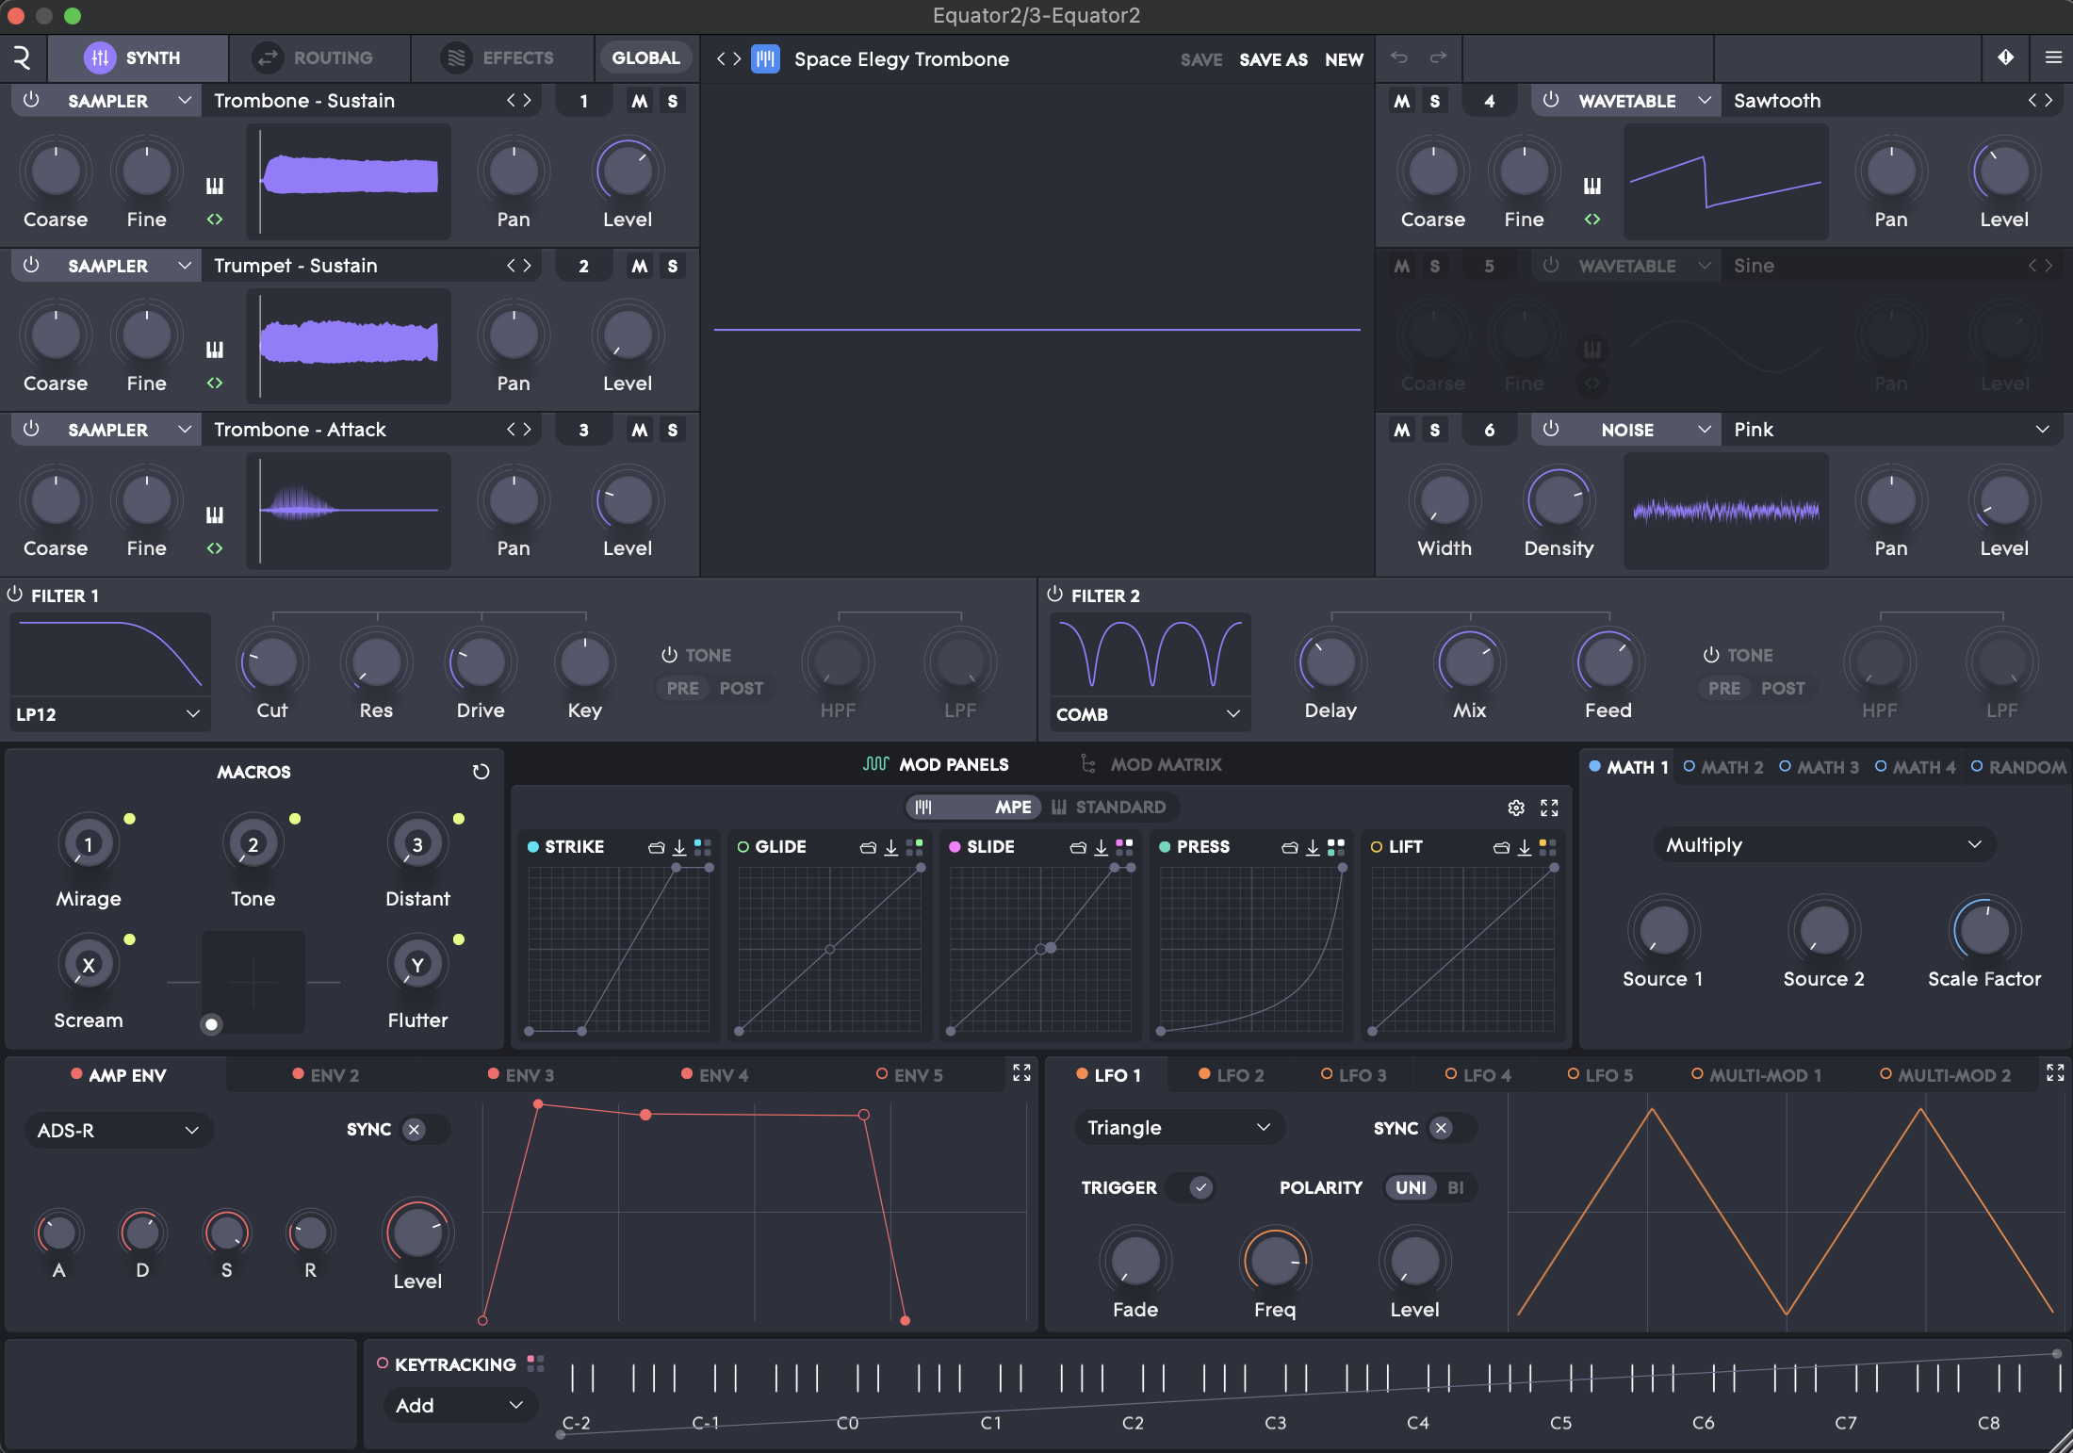Image resolution: width=2073 pixels, height=1453 pixels.
Task: Open the LP12 filter type dropdown
Action: [110, 714]
